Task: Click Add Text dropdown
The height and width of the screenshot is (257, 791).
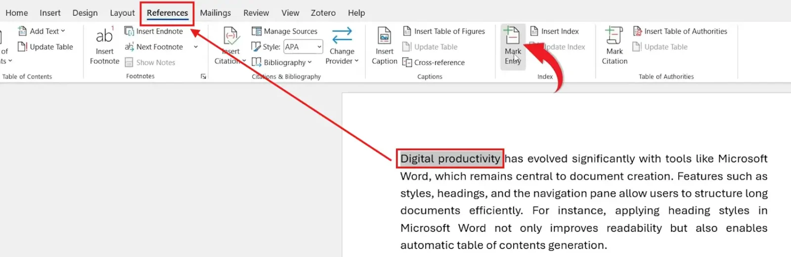Action: point(42,31)
